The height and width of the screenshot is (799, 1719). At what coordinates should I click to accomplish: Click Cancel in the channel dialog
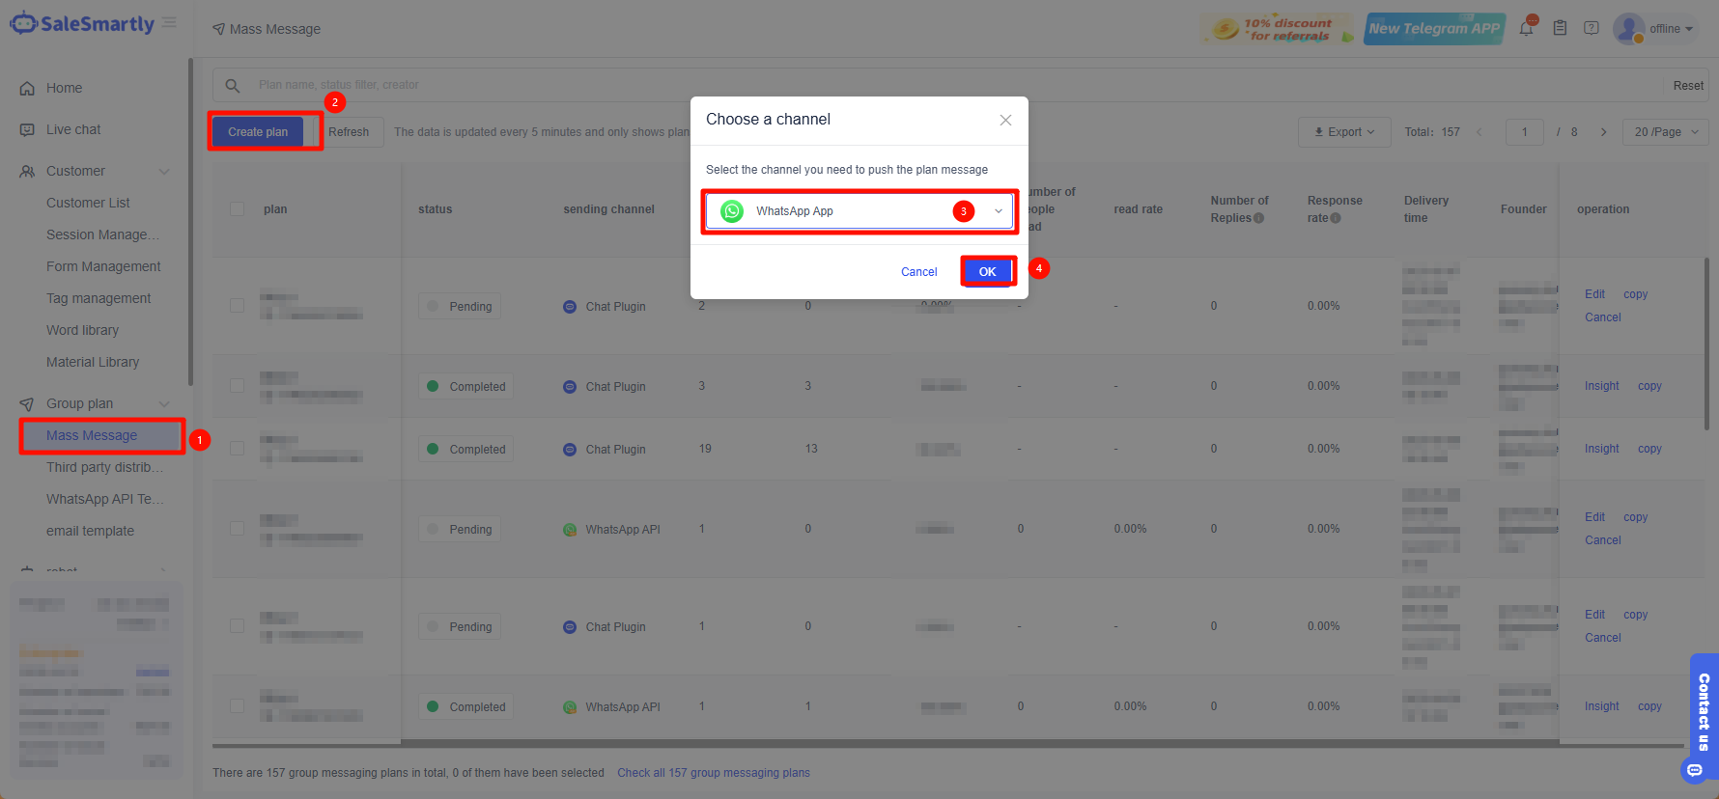point(918,272)
